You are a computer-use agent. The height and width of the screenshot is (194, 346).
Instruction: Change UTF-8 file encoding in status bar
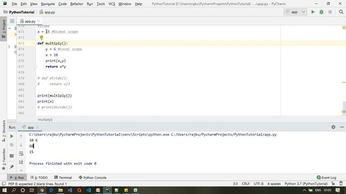coord(258,184)
